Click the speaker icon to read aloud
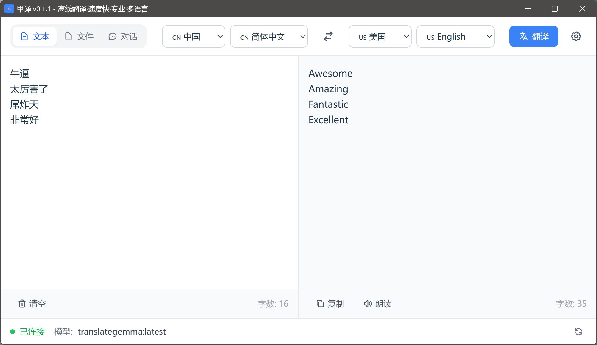The height and width of the screenshot is (345, 597). point(368,304)
